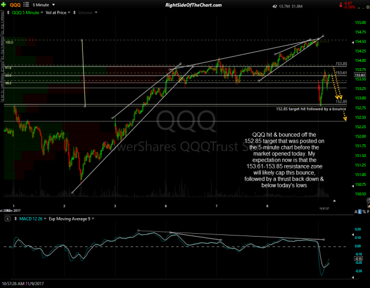Viewport: 370px width, 288px height.
Task: Click -0.56% percent change readout
Action: (x=349, y=8)
